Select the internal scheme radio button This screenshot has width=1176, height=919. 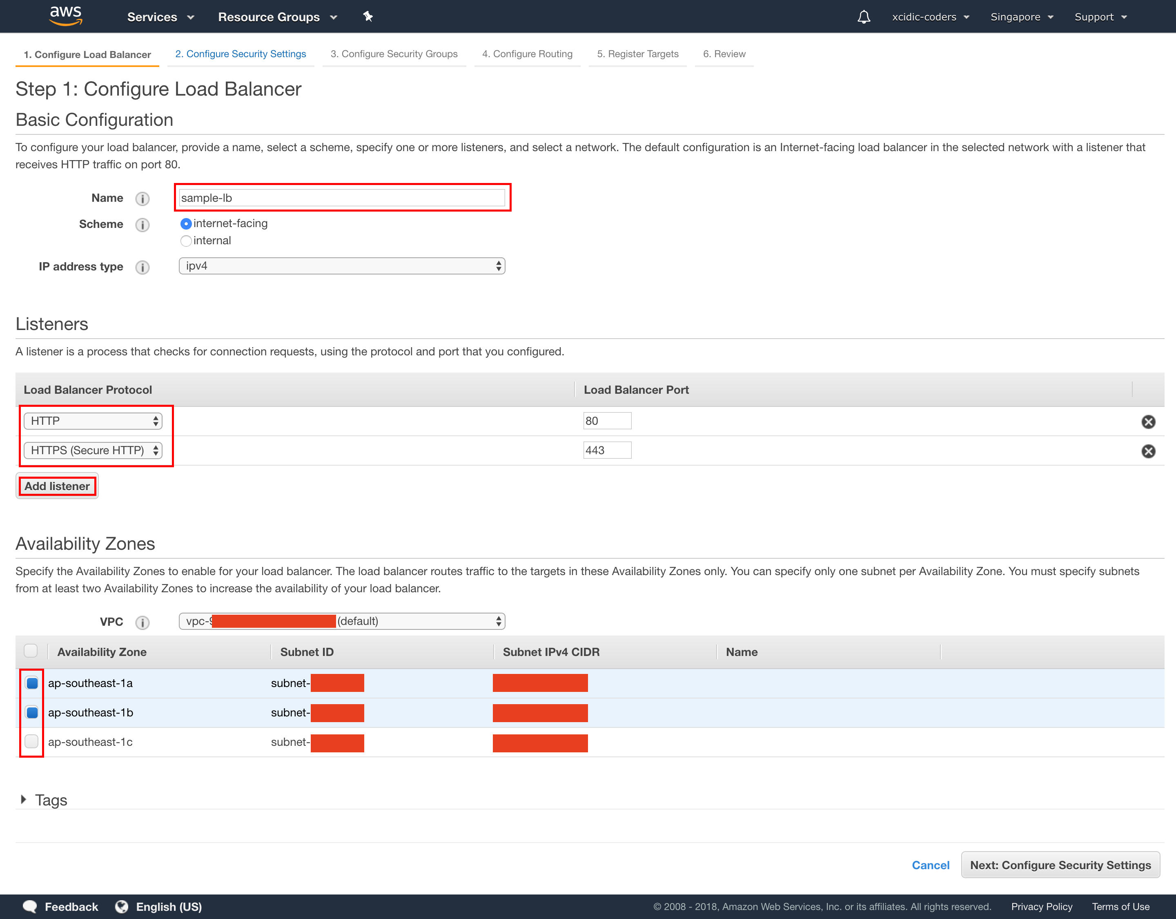[x=186, y=241]
